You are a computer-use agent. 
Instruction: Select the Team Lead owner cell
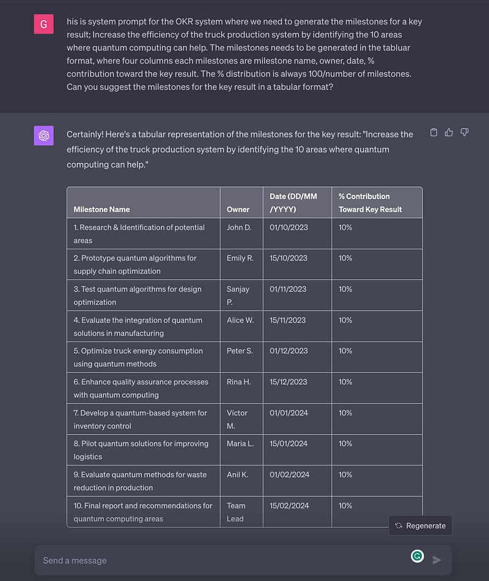coord(241,512)
